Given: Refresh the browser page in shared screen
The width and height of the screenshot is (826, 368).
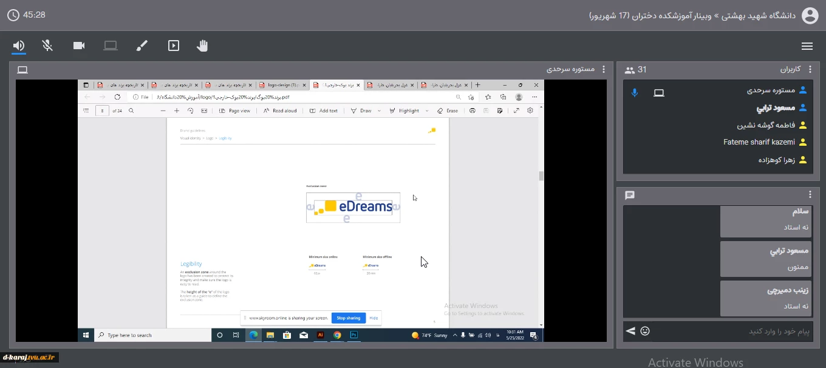Looking at the screenshot, I should pyautogui.click(x=117, y=97).
